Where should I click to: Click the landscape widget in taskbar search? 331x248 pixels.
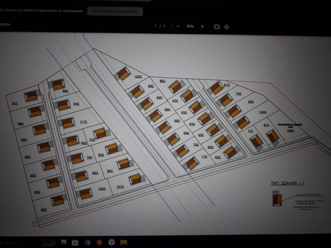(x=48, y=243)
